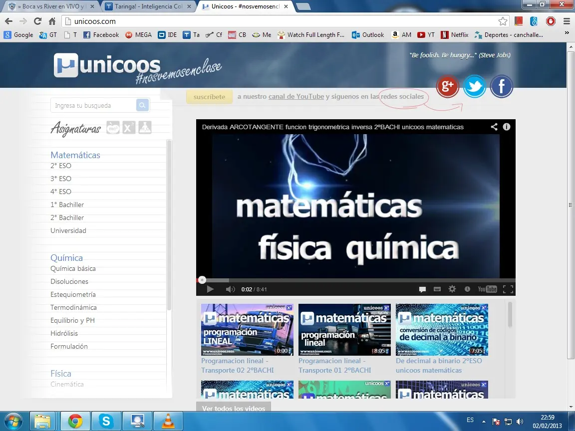Click sidebar subjects scrollbar
This screenshot has height=431, width=575.
point(169,224)
